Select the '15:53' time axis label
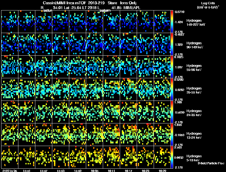 (60, 171)
